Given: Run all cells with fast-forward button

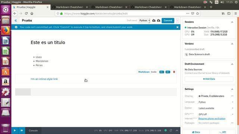Looking at the screenshot, I should tap(22, 131).
